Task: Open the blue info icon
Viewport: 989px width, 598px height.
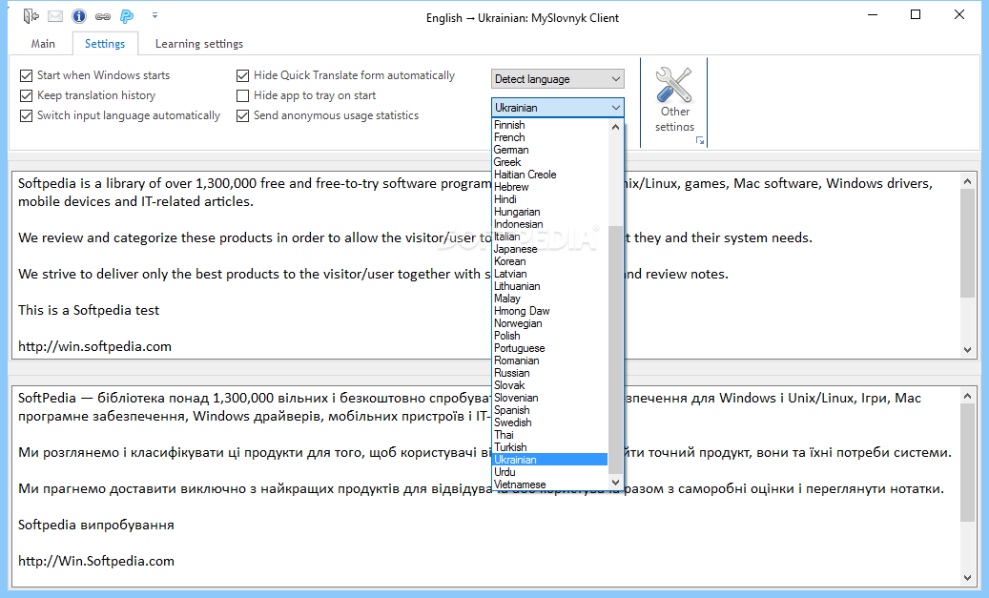Action: point(79,16)
